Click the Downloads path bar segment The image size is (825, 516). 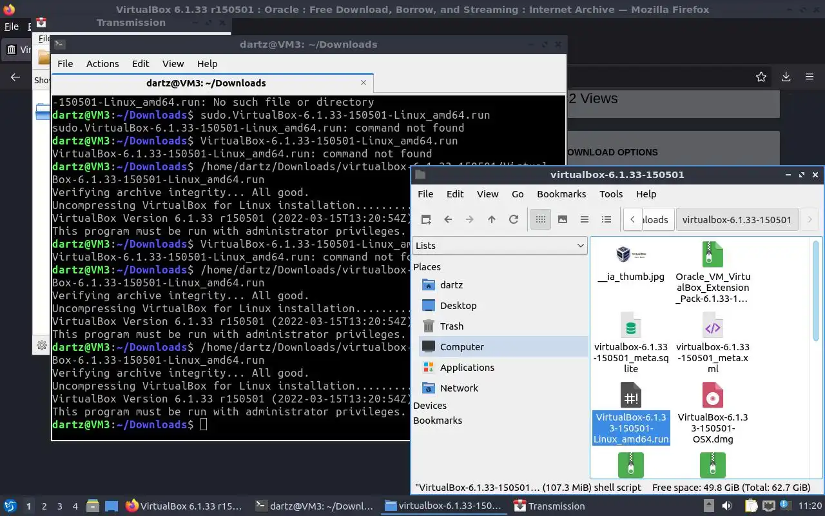pos(657,219)
